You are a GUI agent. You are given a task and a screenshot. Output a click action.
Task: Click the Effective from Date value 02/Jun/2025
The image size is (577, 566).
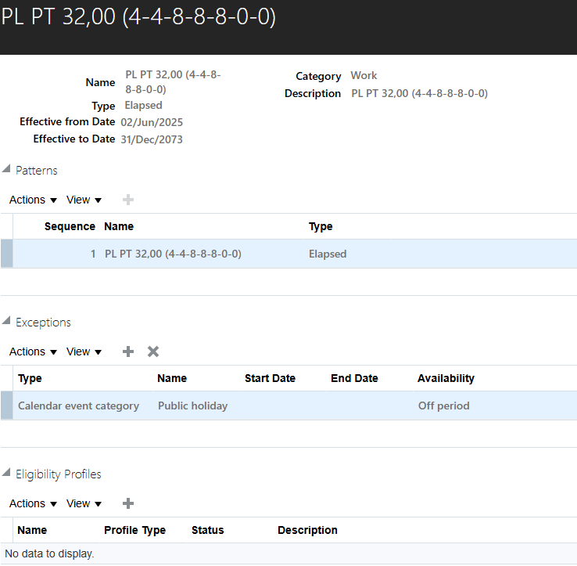(152, 122)
